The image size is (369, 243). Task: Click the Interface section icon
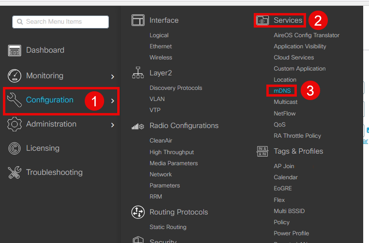pos(138,20)
